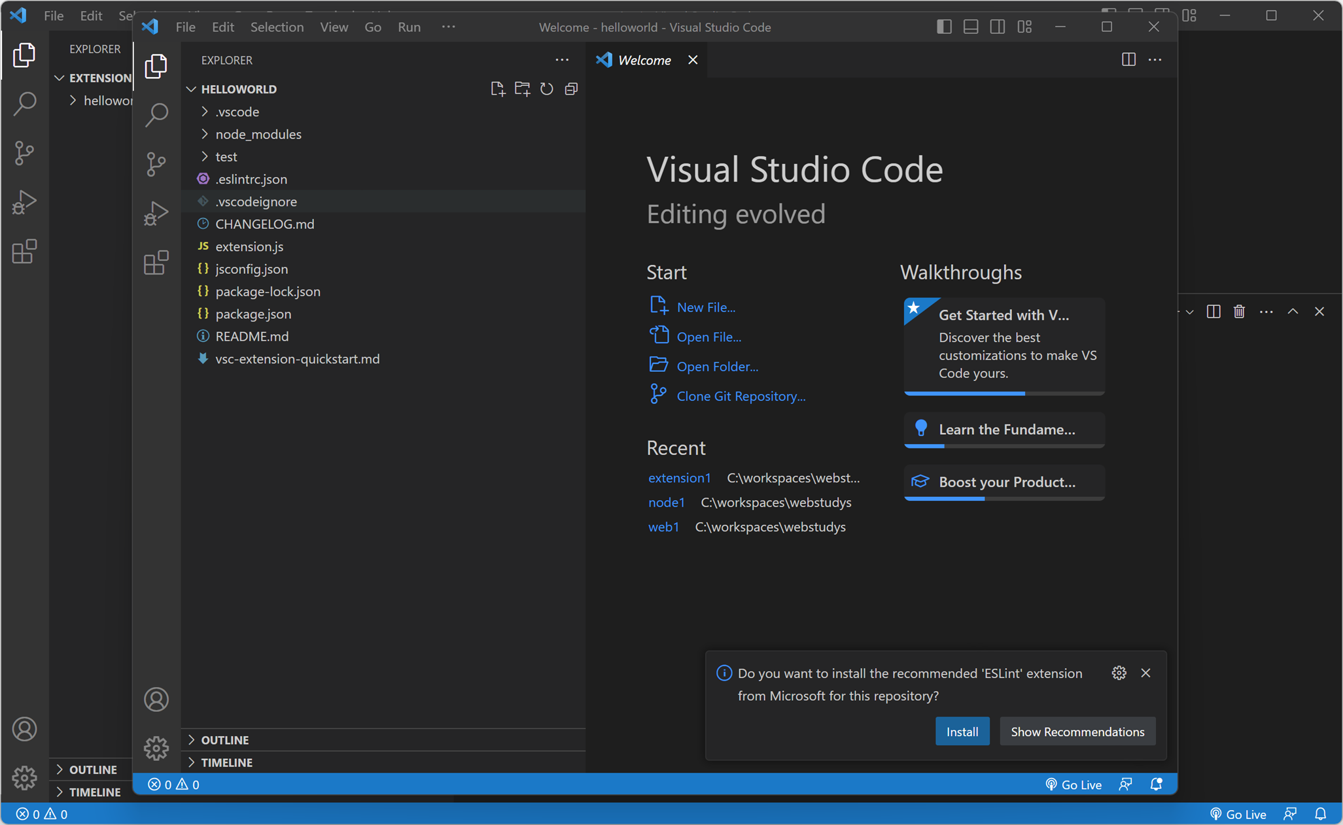Open Extensions view in activity bar
1343x825 pixels.
click(x=156, y=263)
